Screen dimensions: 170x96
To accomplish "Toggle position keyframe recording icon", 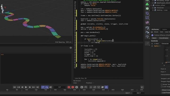I will click(x=91, y=87).
